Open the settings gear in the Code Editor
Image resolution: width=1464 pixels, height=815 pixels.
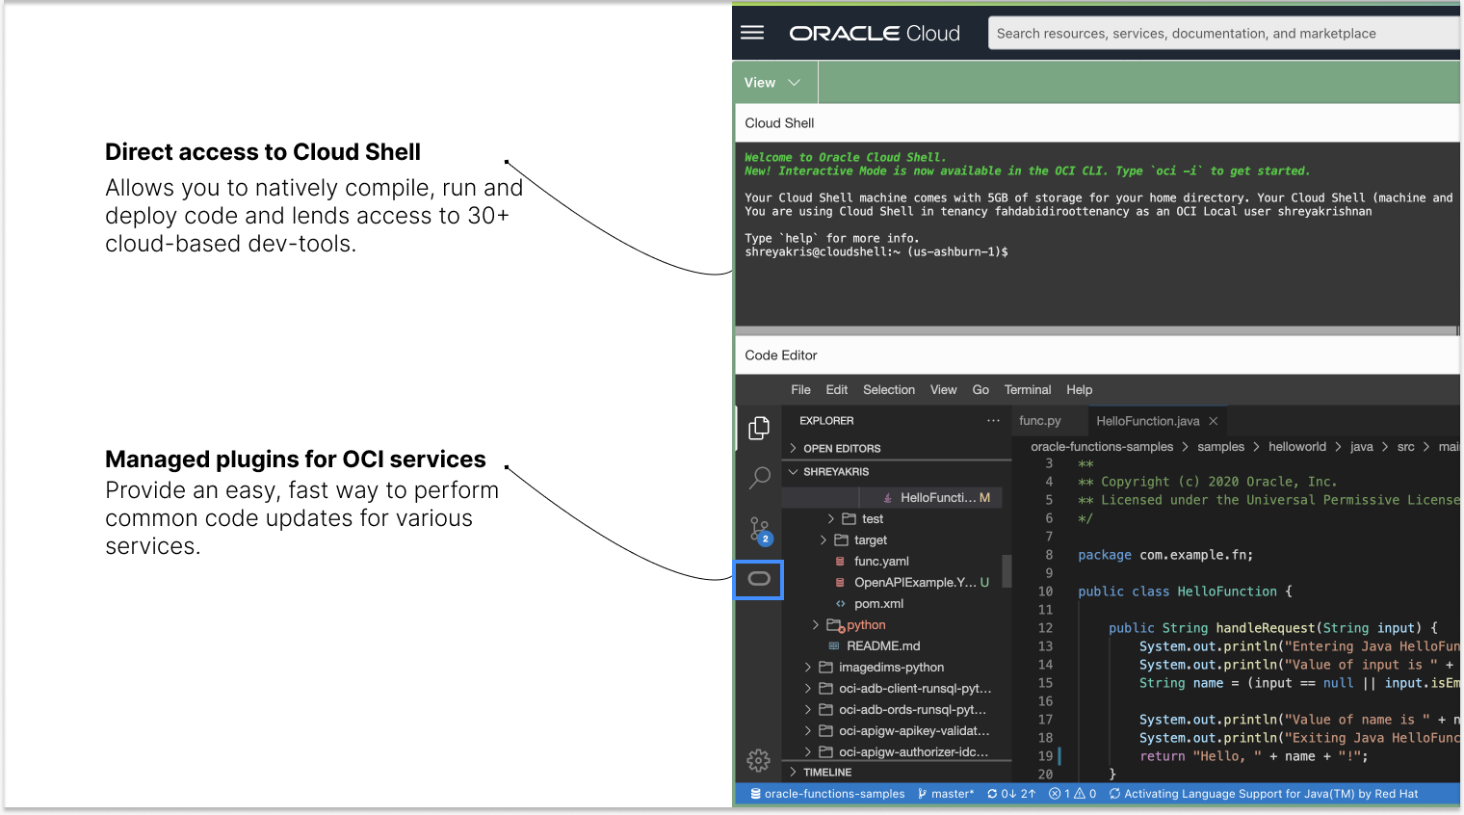click(758, 760)
